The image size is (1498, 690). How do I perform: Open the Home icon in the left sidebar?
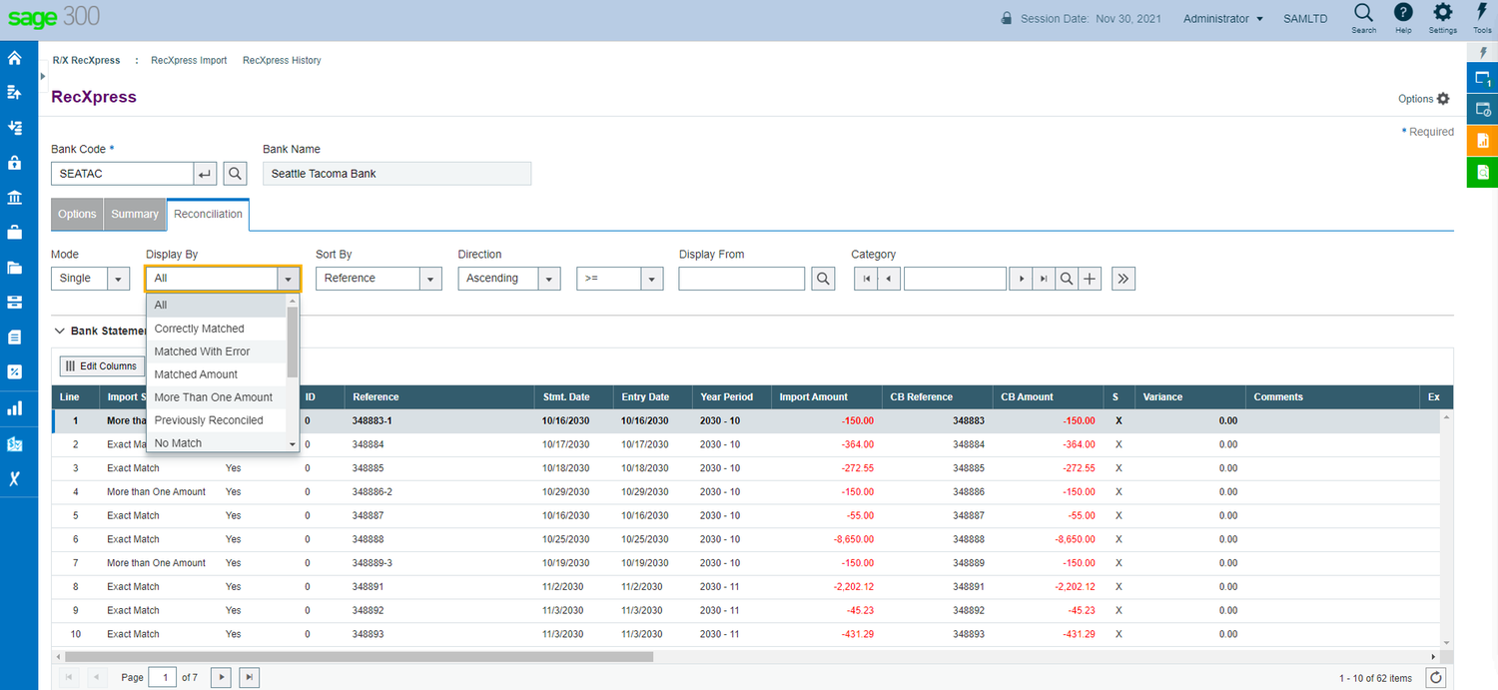14,58
